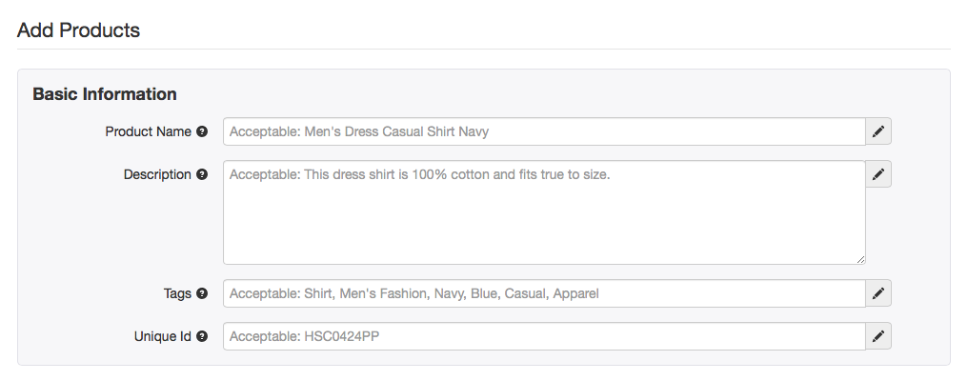Click the Description field label
The height and width of the screenshot is (381, 968).
pyautogui.click(x=157, y=174)
